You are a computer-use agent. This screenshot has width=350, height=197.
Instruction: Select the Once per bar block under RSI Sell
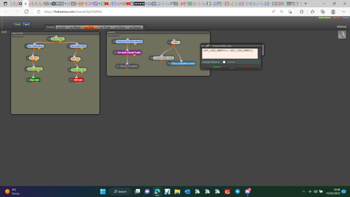[x=79, y=70]
